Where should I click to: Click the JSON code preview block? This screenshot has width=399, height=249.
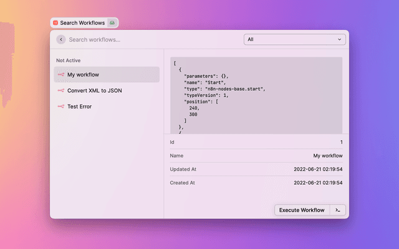pos(256,95)
